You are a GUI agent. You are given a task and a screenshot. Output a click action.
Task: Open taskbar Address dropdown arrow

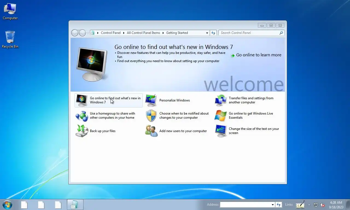[273, 205]
